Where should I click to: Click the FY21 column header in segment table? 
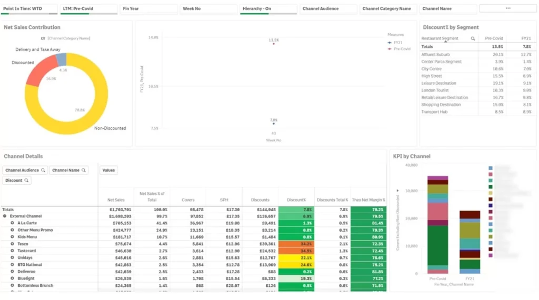526,38
